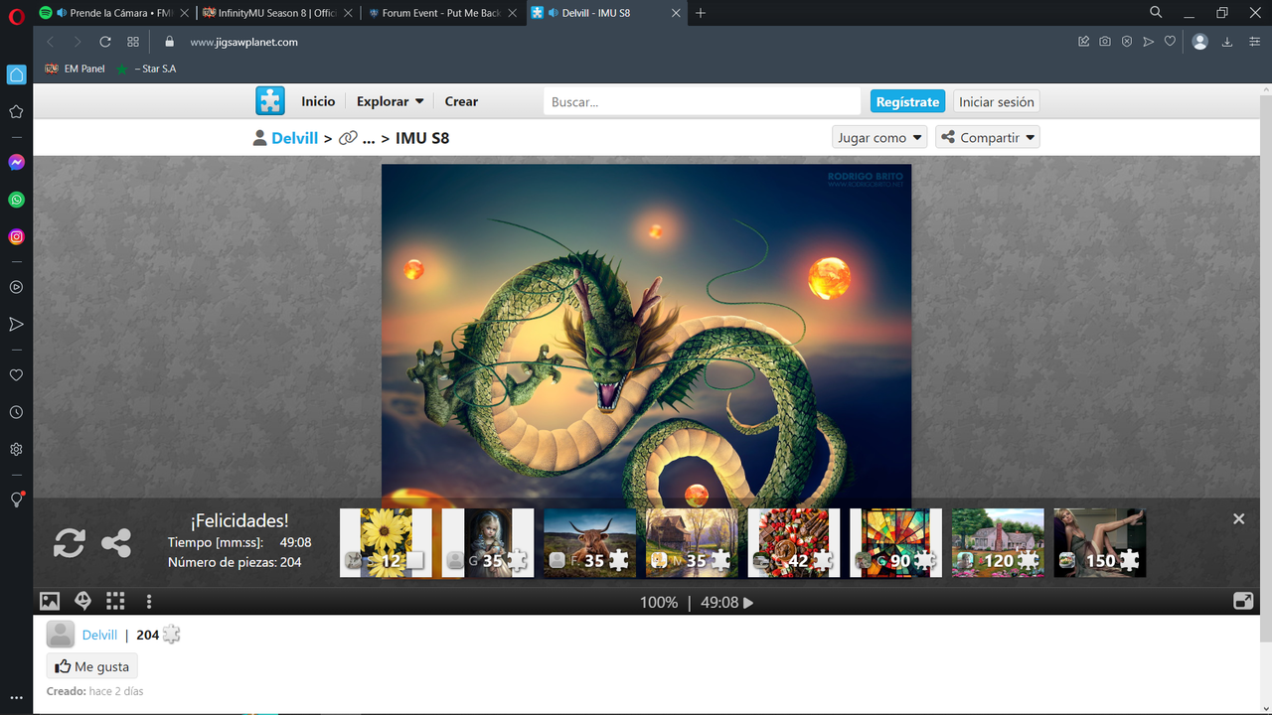The height and width of the screenshot is (715, 1272).
Task: Open the player icon in Opera sidebar
Action: pos(16,287)
